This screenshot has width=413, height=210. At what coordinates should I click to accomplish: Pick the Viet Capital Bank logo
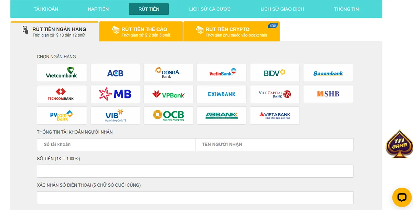pyautogui.click(x=275, y=94)
